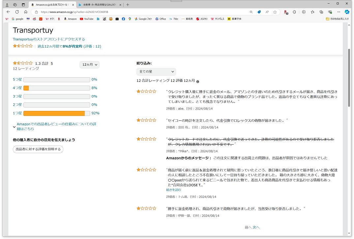
Task: Open the blue shopping price tag icon
Action: (259, 12)
